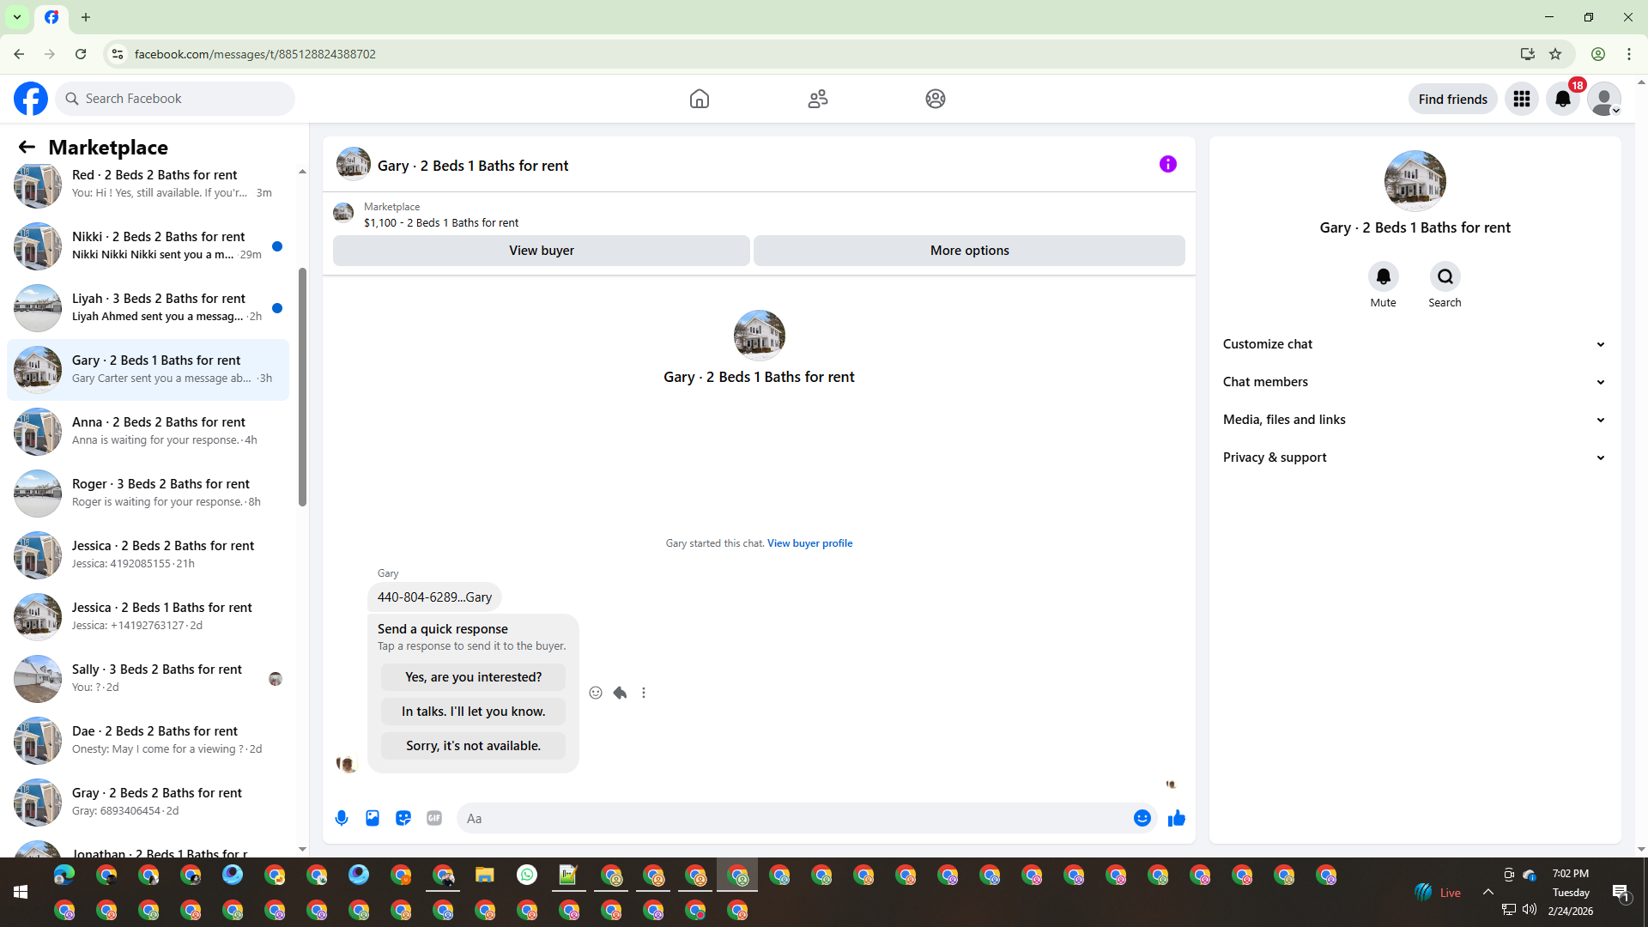Viewport: 1648px width, 927px height.
Task: Open the sticker picker icon
Action: point(403,818)
